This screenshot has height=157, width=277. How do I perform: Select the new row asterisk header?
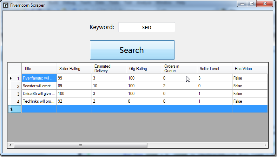pyautogui.click(x=14, y=109)
